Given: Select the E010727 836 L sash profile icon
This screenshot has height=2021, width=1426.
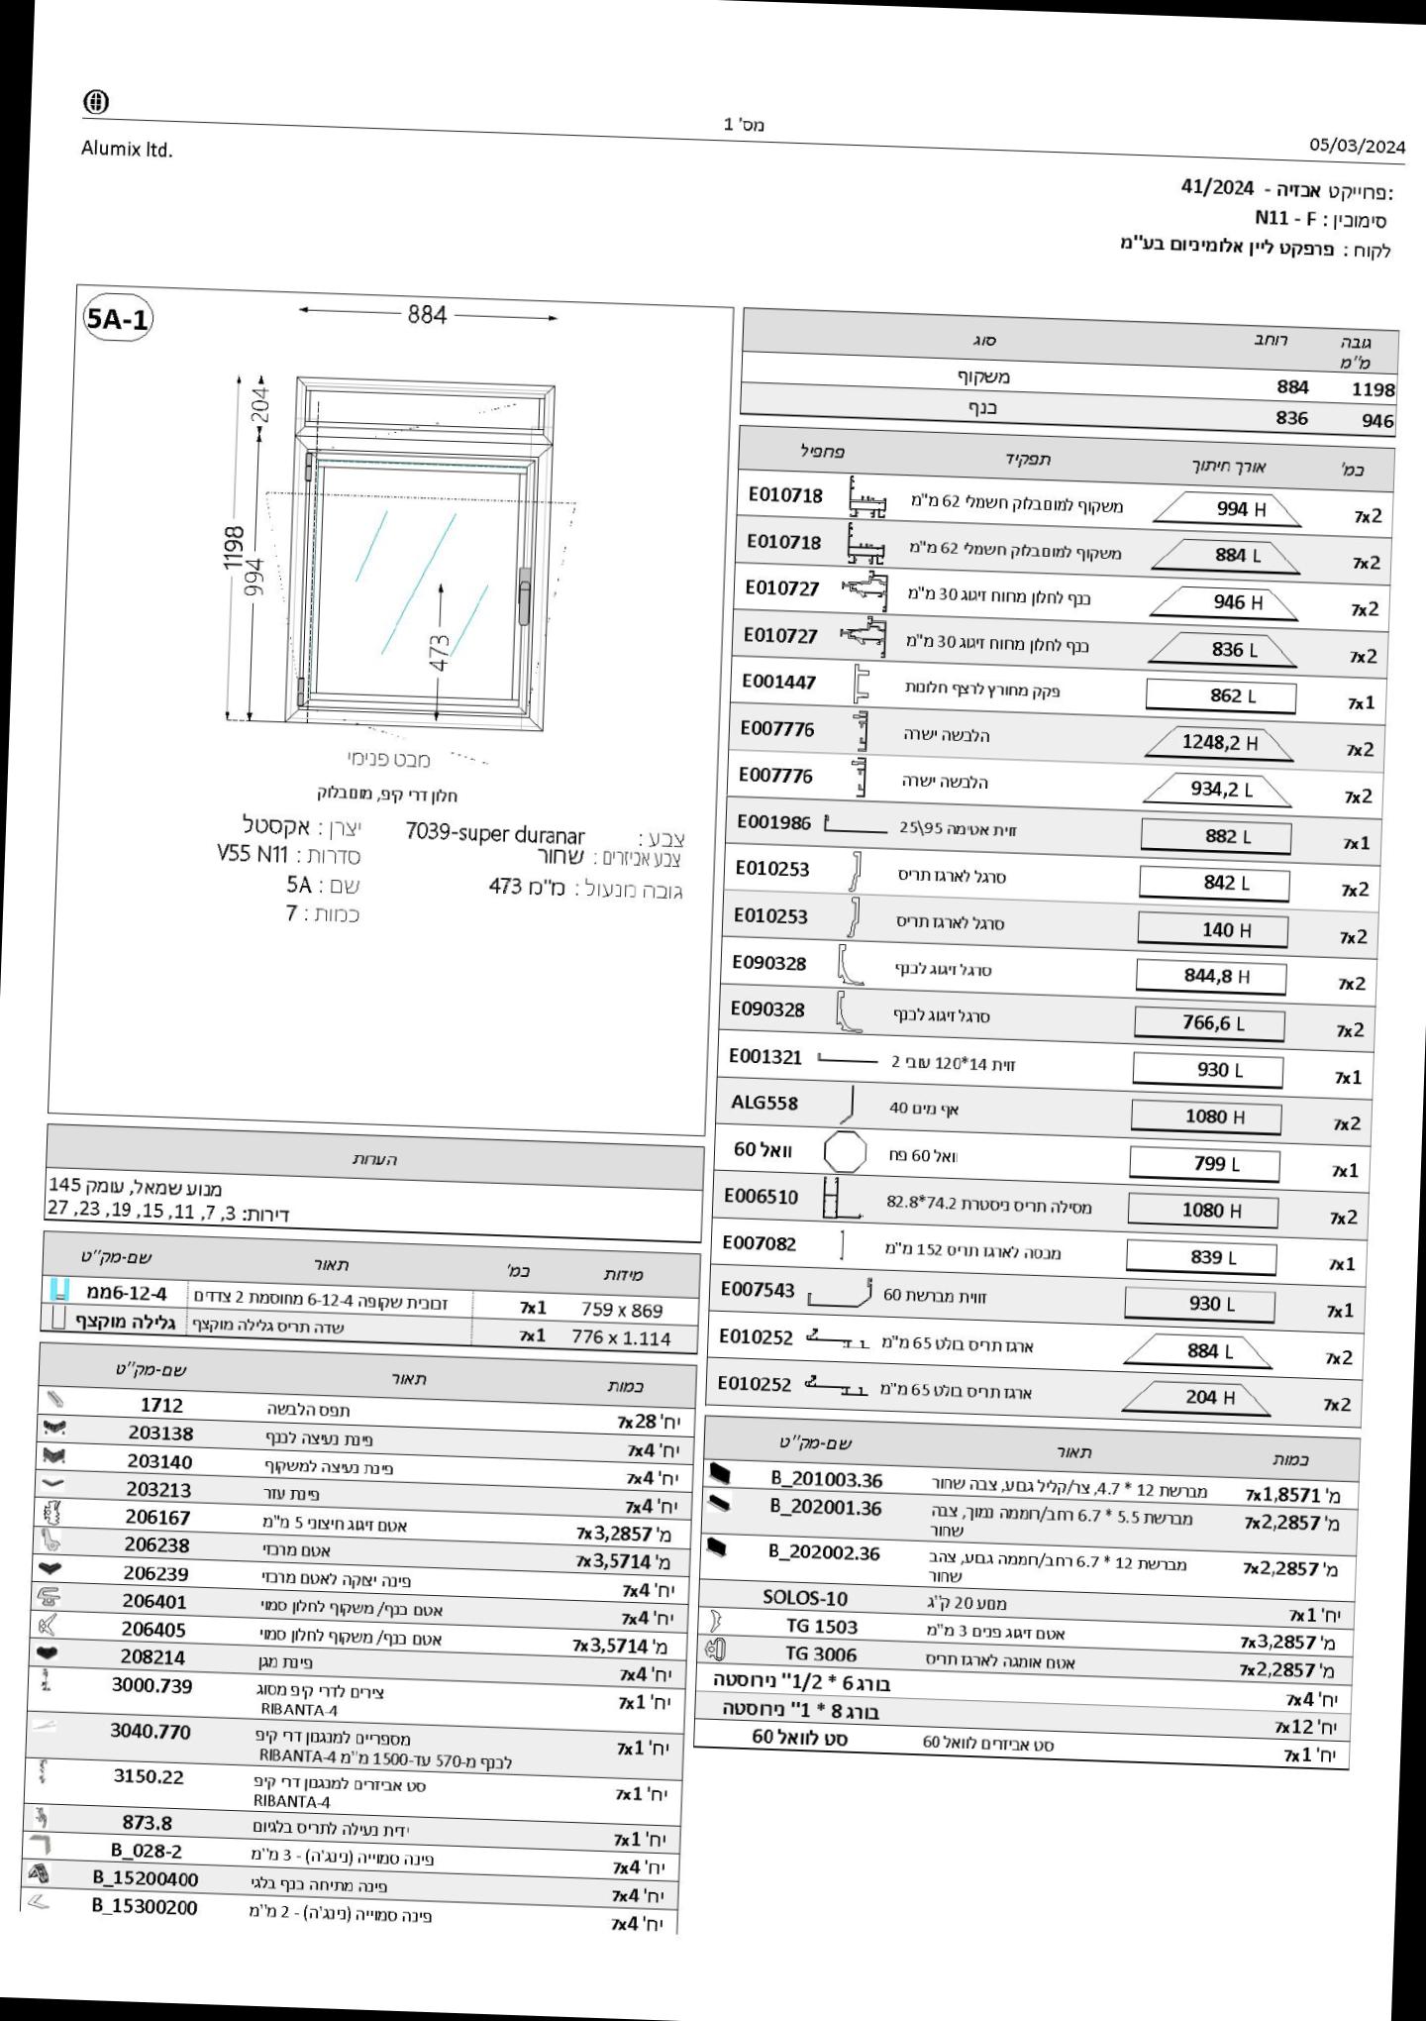Looking at the screenshot, I should click(x=863, y=638).
